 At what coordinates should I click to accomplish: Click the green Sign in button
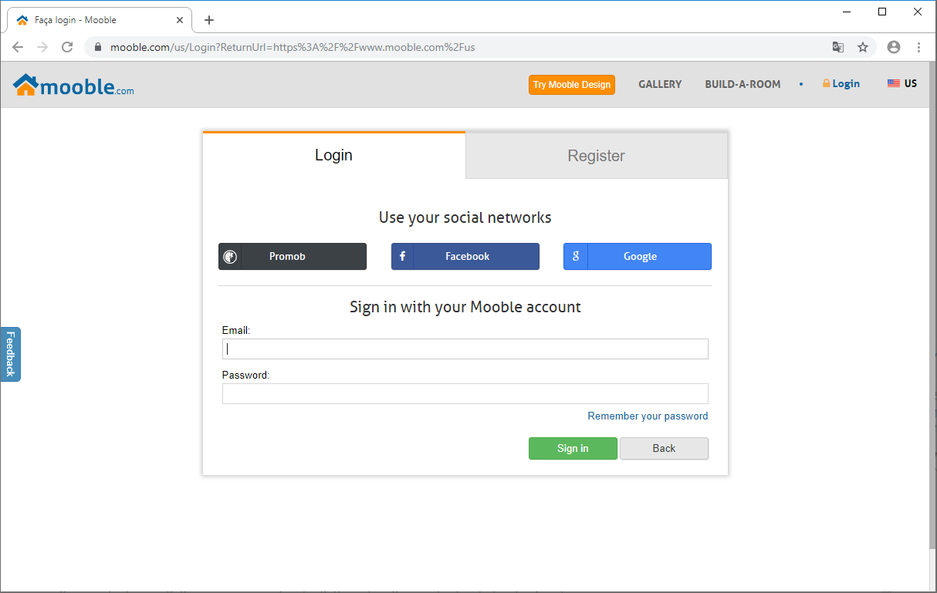coord(573,449)
